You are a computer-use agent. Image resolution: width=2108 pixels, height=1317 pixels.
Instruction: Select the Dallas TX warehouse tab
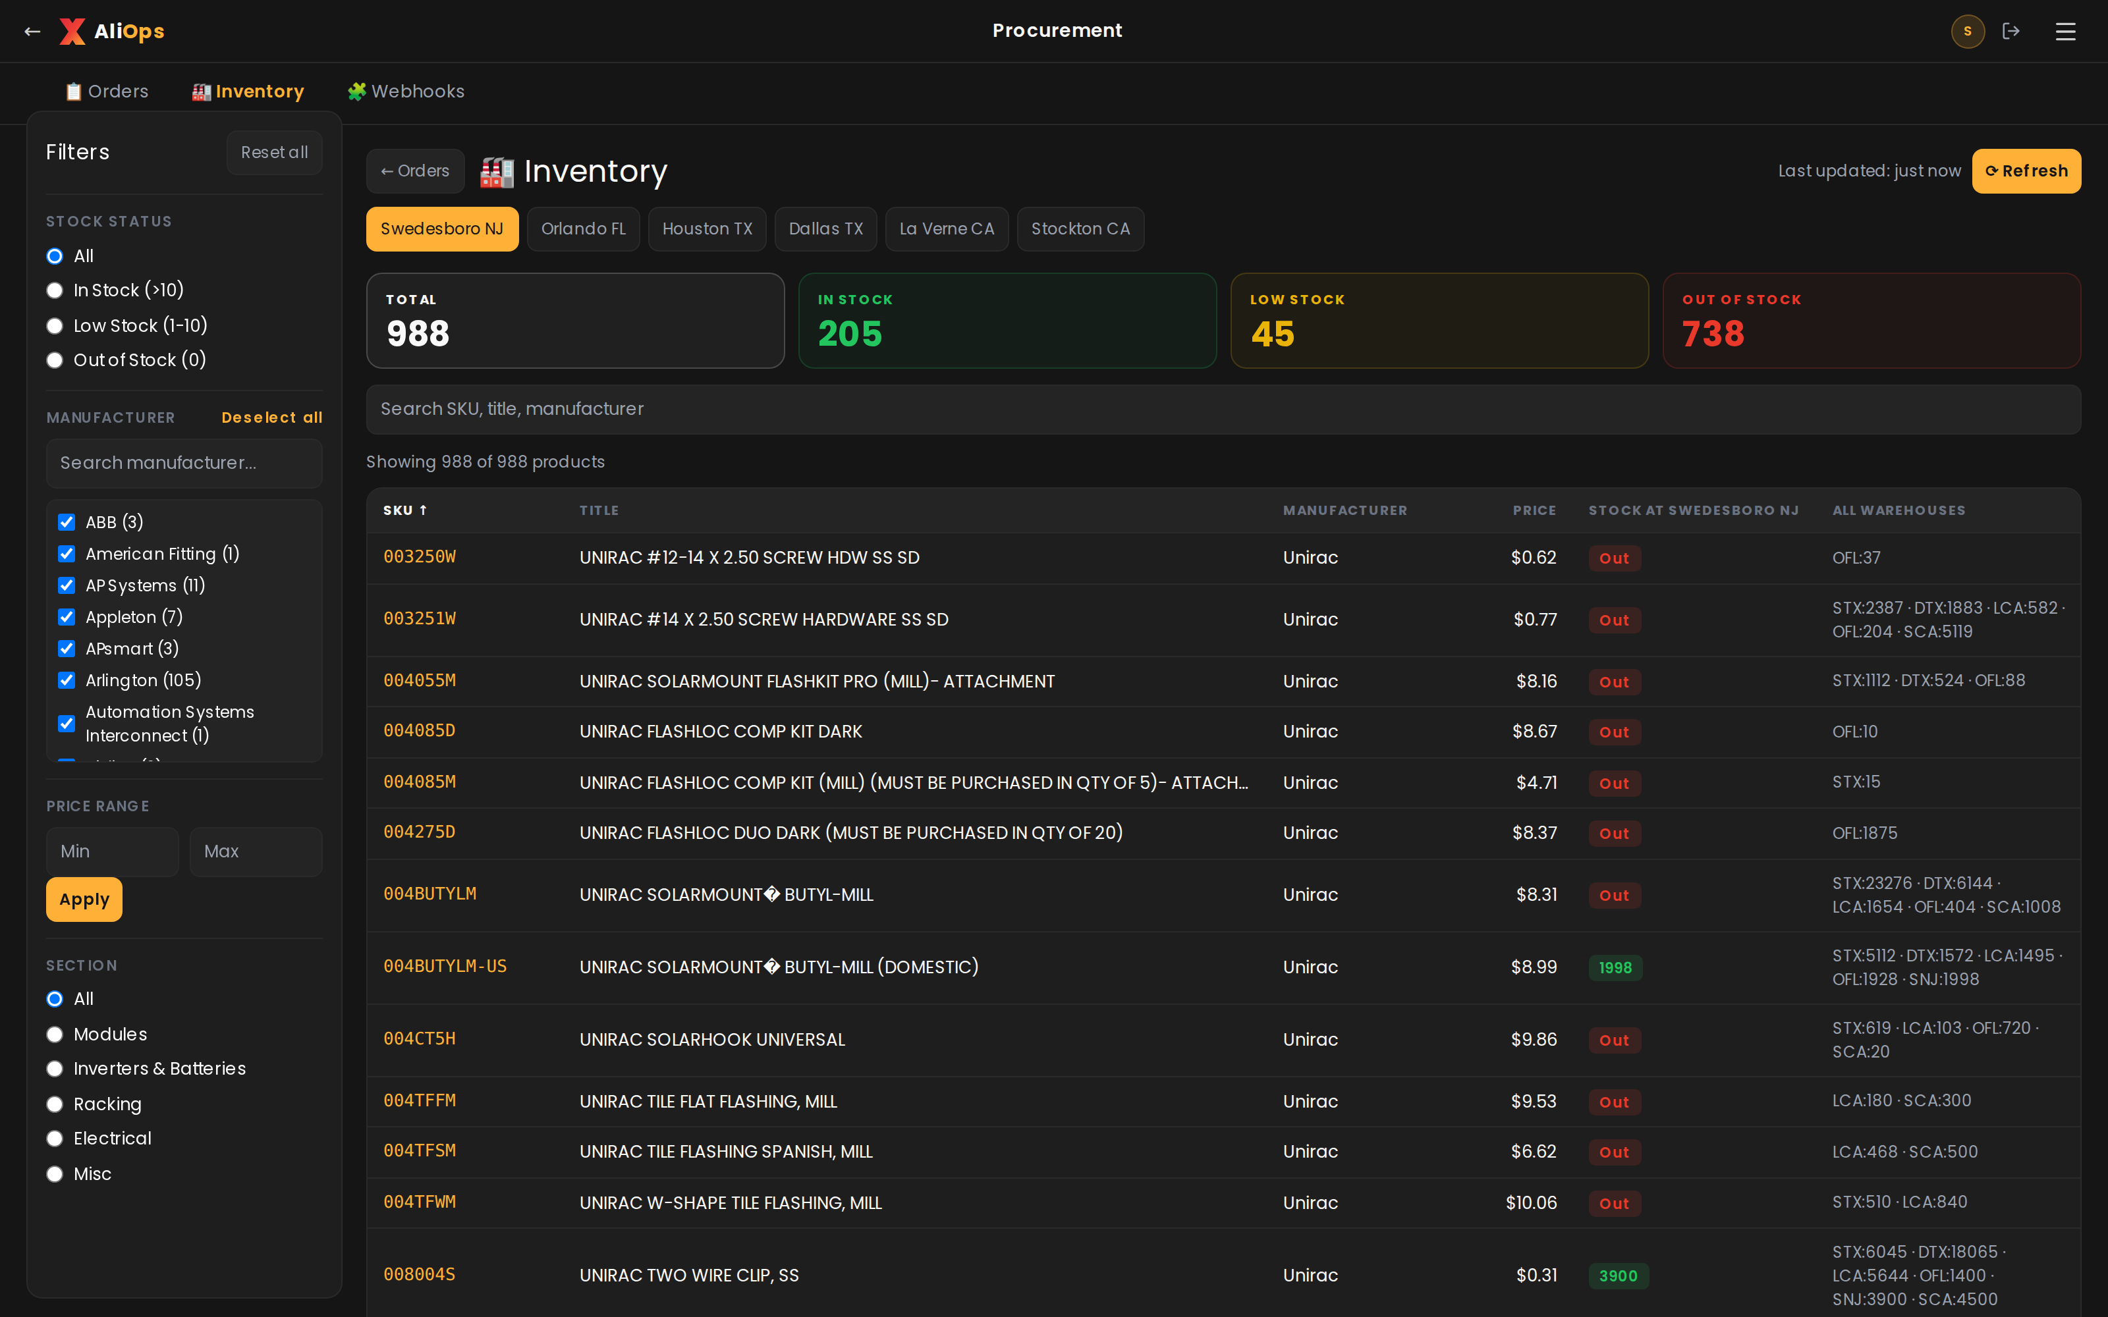click(825, 229)
